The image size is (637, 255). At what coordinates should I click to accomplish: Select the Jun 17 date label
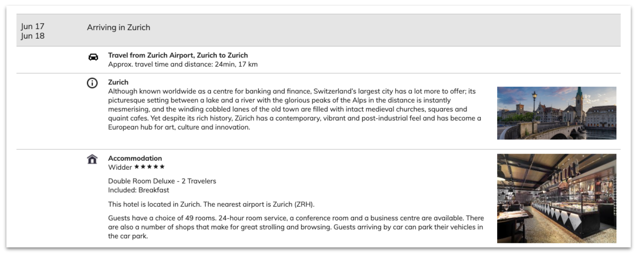[33, 26]
